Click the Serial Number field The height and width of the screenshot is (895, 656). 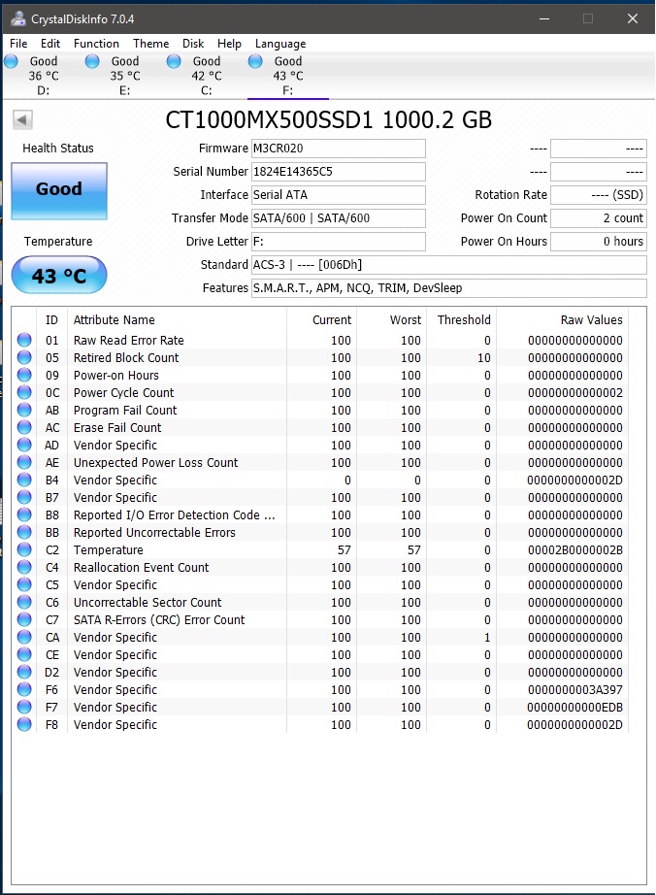[339, 172]
